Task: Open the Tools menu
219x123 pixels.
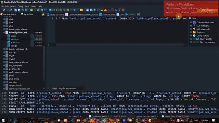Action: pos(27,6)
